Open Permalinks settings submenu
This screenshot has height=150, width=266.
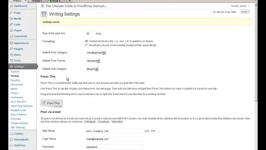pos(17,97)
